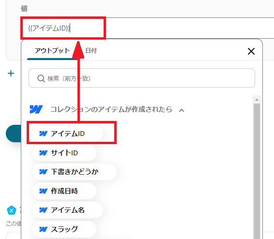Click the output list vertical scrollbar thumb
Image resolution: width=274 pixels, height=239 pixels.
click(257, 171)
